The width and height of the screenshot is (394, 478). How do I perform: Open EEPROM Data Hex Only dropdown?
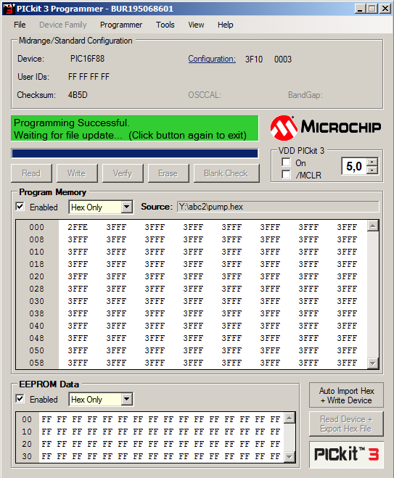coord(126,400)
